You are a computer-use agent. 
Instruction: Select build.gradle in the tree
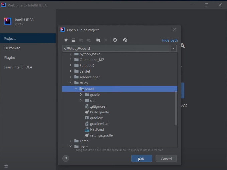[99, 112]
